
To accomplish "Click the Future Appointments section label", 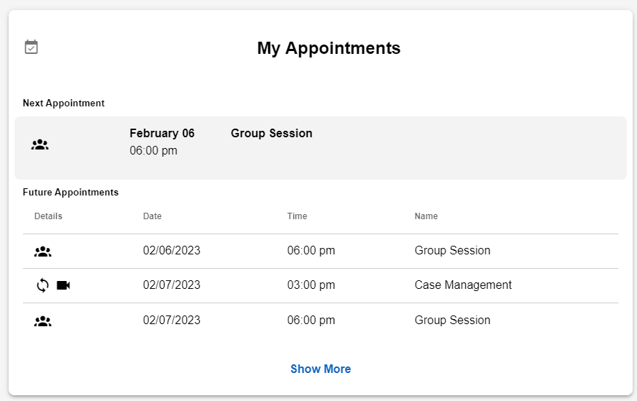I will click(70, 193).
